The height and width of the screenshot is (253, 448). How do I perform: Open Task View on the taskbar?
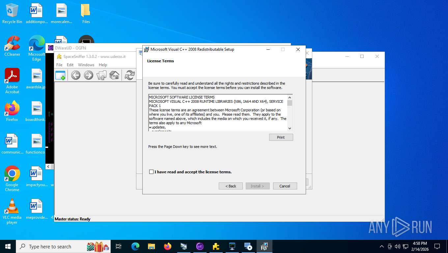pyautogui.click(x=119, y=246)
